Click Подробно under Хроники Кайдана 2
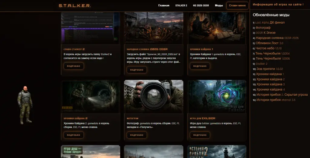Image resolution: width=310 pixels, height=158 pixels. click(x=74, y=135)
